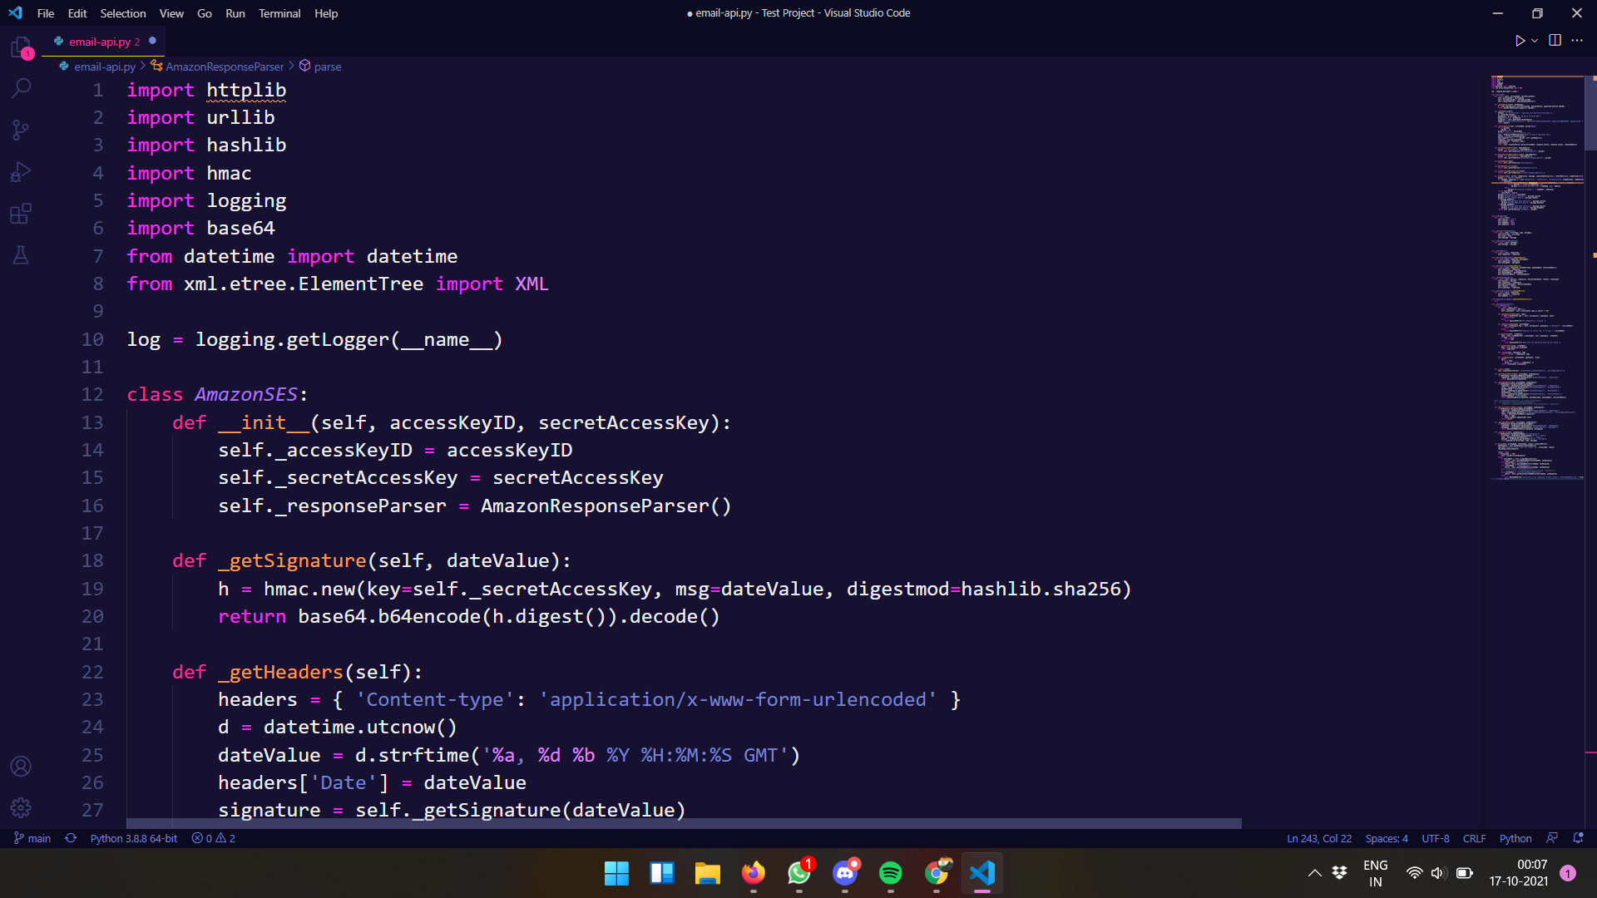
Task: Open the Manage gear icon
Action: click(x=21, y=807)
